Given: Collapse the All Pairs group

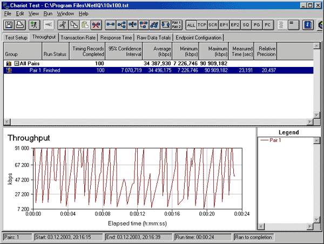Looking at the screenshot, I should click(x=16, y=63).
